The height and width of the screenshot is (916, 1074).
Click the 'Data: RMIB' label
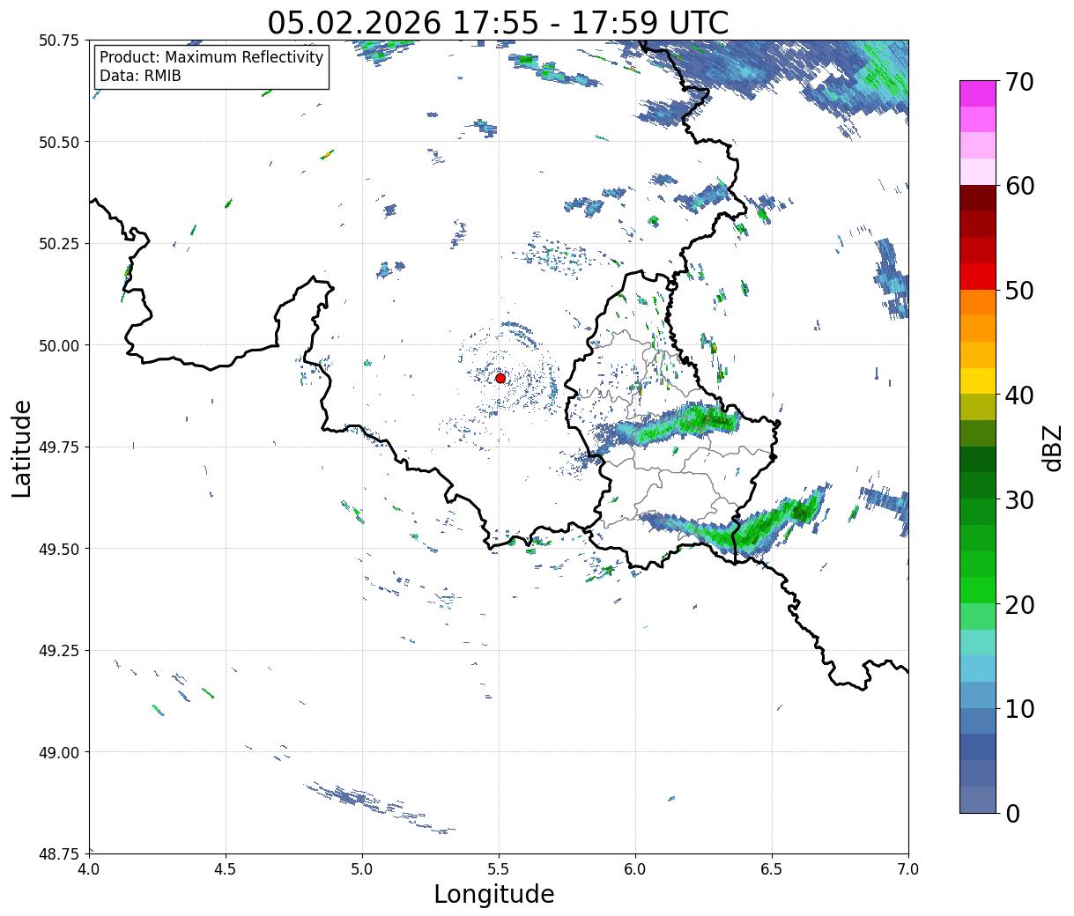tap(140, 76)
